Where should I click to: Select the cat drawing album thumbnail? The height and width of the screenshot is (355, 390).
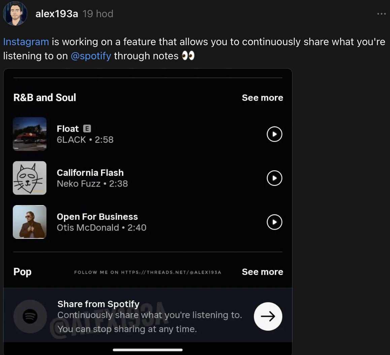(x=30, y=178)
